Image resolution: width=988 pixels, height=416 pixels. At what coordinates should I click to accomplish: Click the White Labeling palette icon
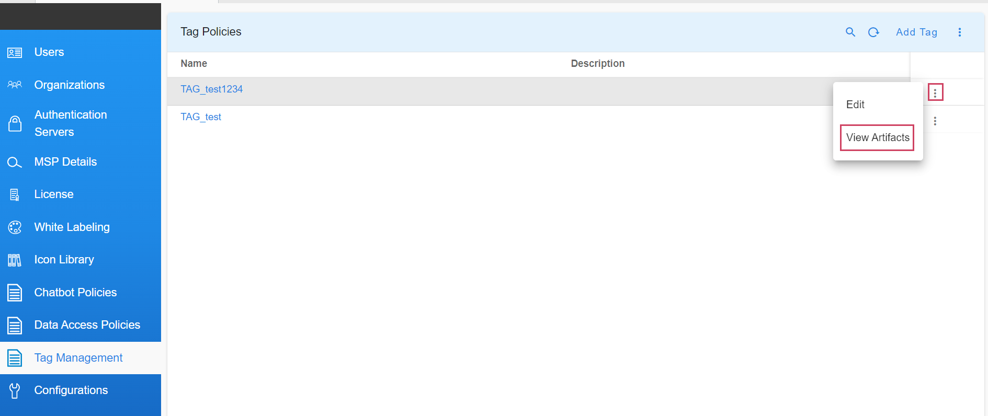(15, 227)
